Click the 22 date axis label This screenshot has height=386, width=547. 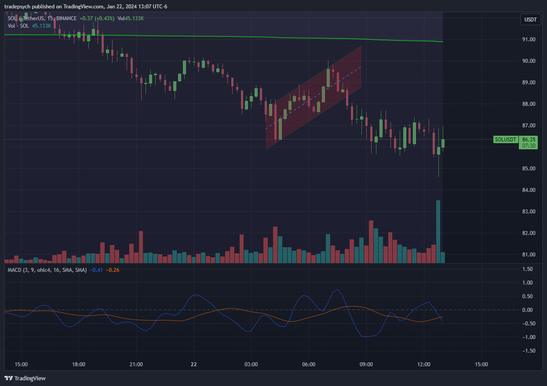coord(194,364)
